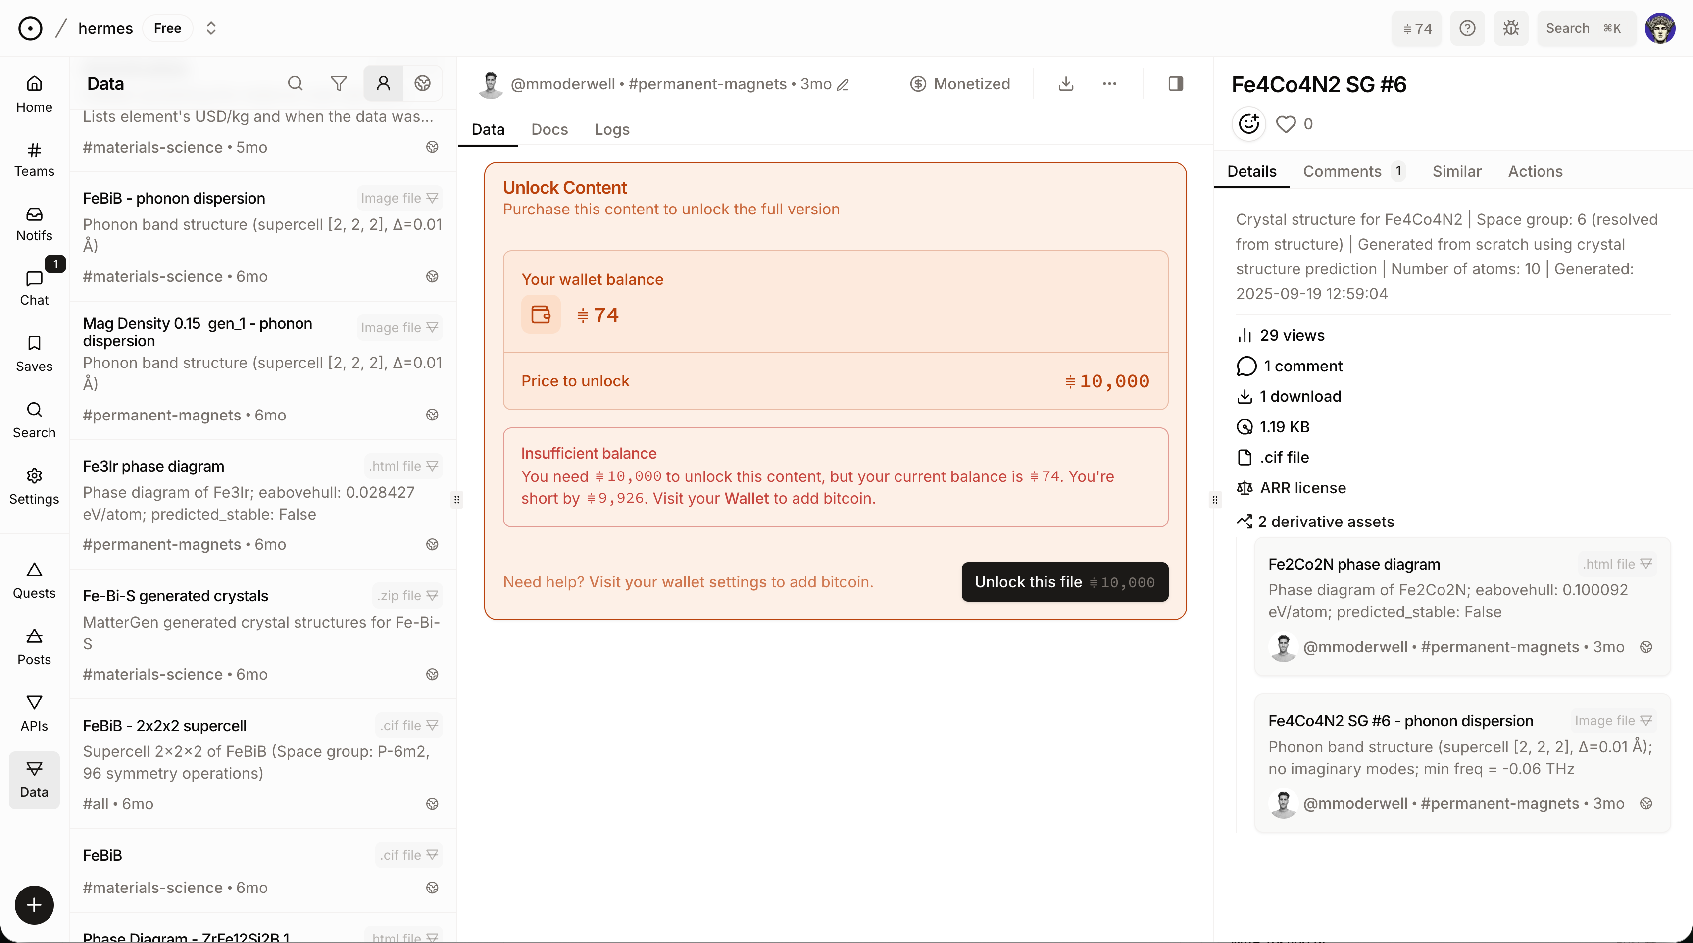Click the black plus create button
The image size is (1693, 943).
(34, 905)
